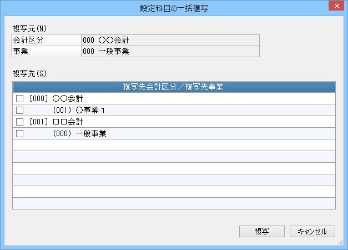Select the 会計区分 value field 000 ○○会計
Image resolution: width=348 pixels, height=250 pixels.
click(x=170, y=40)
